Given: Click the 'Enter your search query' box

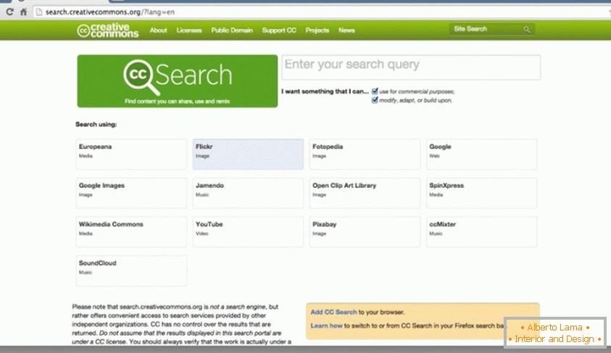Looking at the screenshot, I should coord(411,67).
